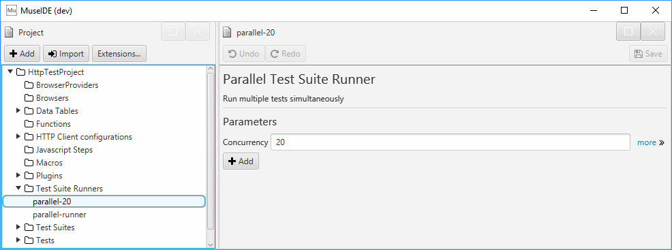The height and width of the screenshot is (250, 672).
Task: Click the Concurrency value field
Action: (x=450, y=142)
